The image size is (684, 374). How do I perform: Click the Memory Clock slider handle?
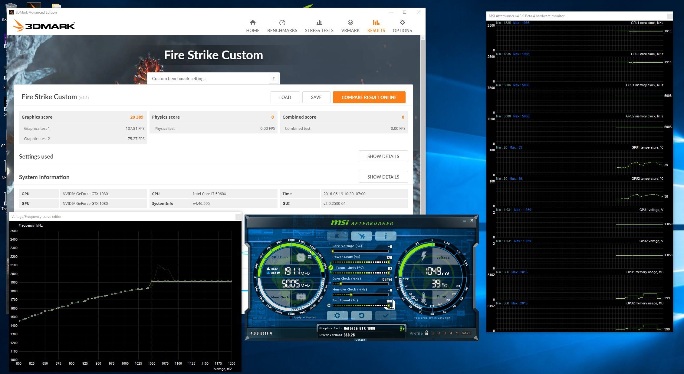click(351, 295)
